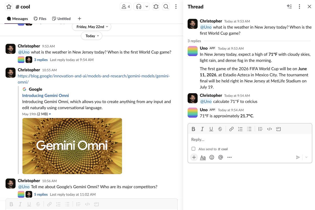Insert code block in main composer
The image size is (315, 210).
tap(96, 204)
